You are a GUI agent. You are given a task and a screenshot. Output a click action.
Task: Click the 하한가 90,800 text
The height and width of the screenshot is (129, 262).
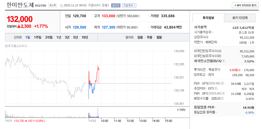[127, 27]
